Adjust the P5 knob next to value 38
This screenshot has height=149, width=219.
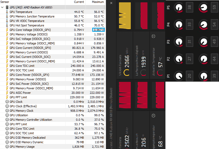click(x=179, y=7)
